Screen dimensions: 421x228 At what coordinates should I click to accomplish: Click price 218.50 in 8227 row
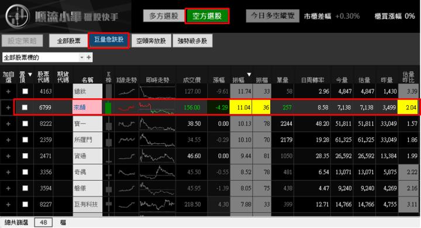point(192,205)
